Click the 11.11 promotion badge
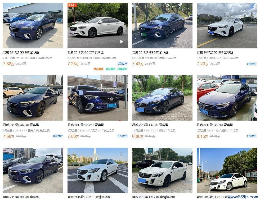 [x=73, y=5]
